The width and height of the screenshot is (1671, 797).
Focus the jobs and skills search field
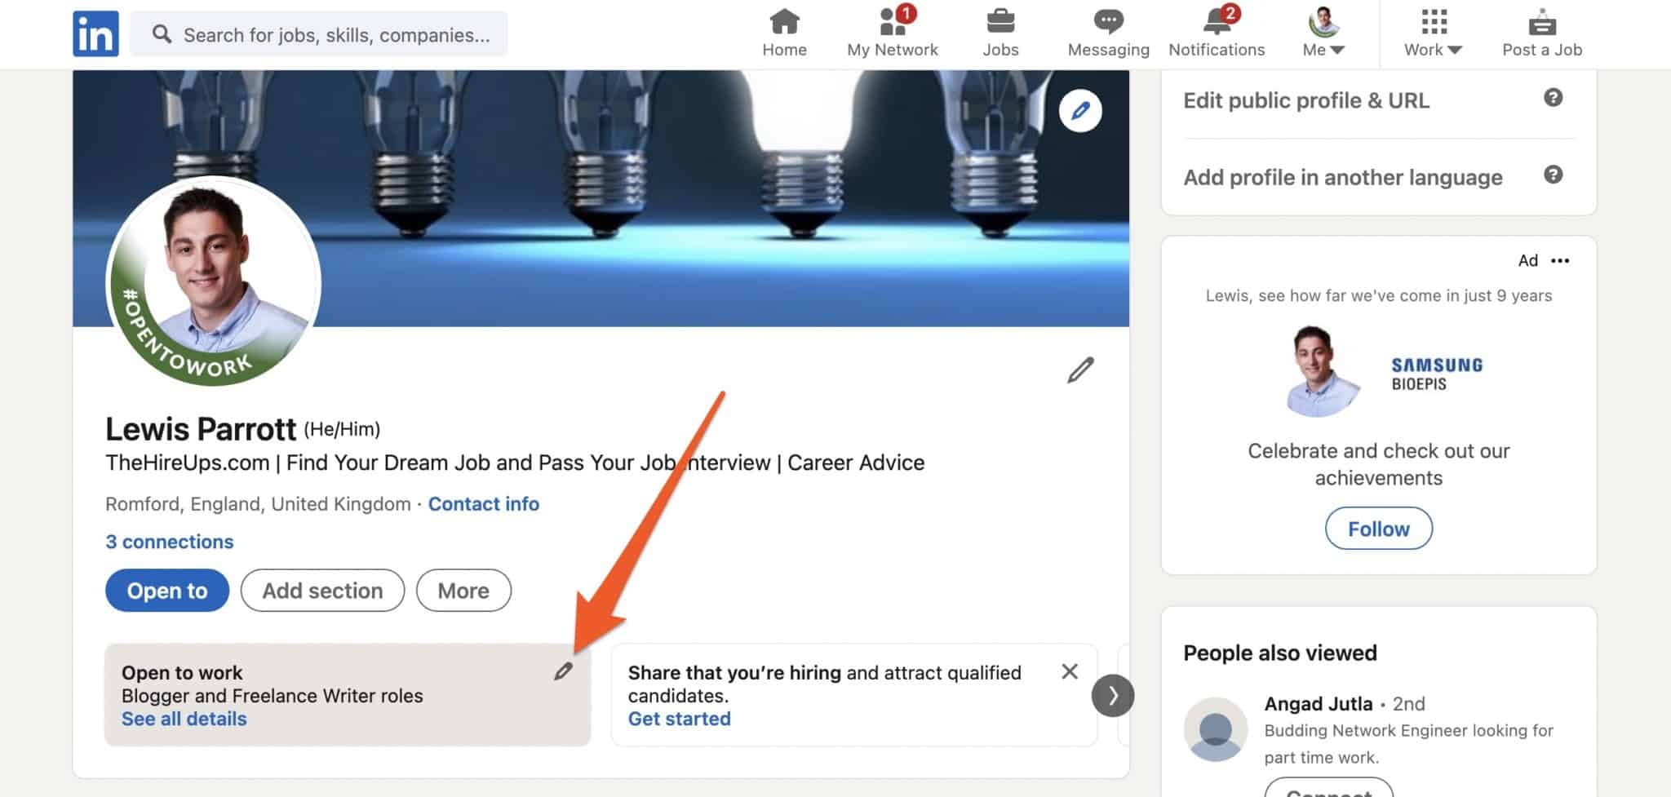(x=318, y=34)
